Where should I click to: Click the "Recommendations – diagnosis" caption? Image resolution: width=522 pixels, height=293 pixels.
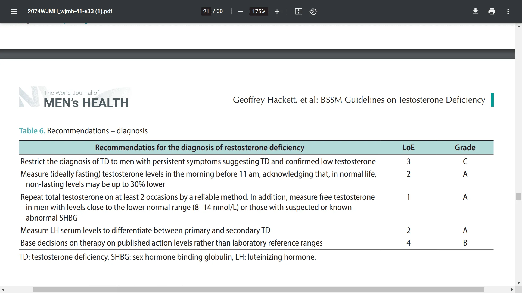(97, 131)
